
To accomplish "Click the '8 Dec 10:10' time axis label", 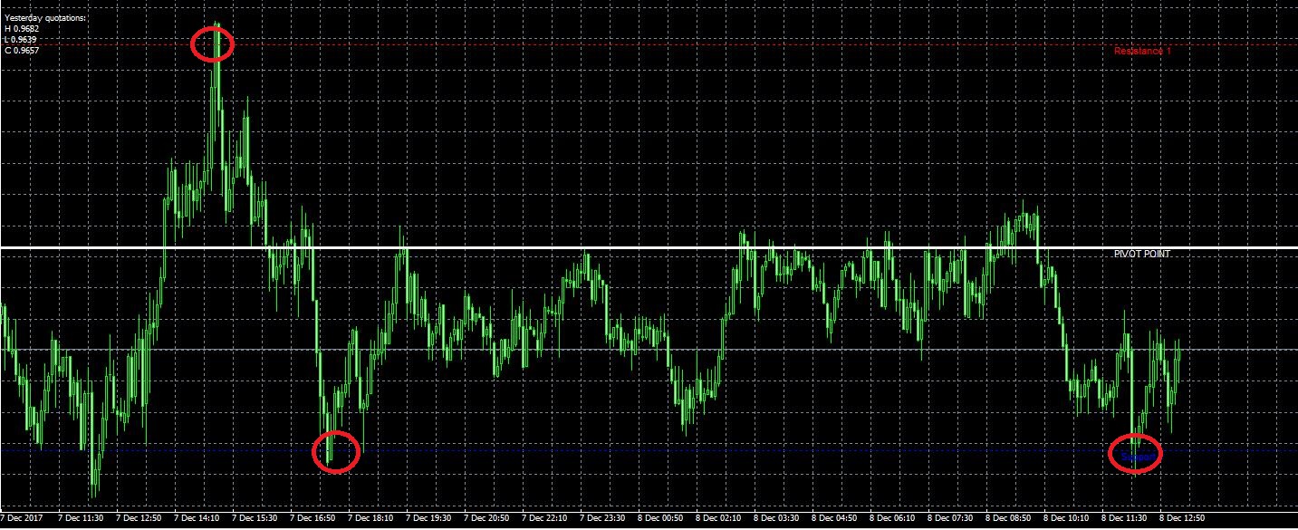I will click(1067, 519).
